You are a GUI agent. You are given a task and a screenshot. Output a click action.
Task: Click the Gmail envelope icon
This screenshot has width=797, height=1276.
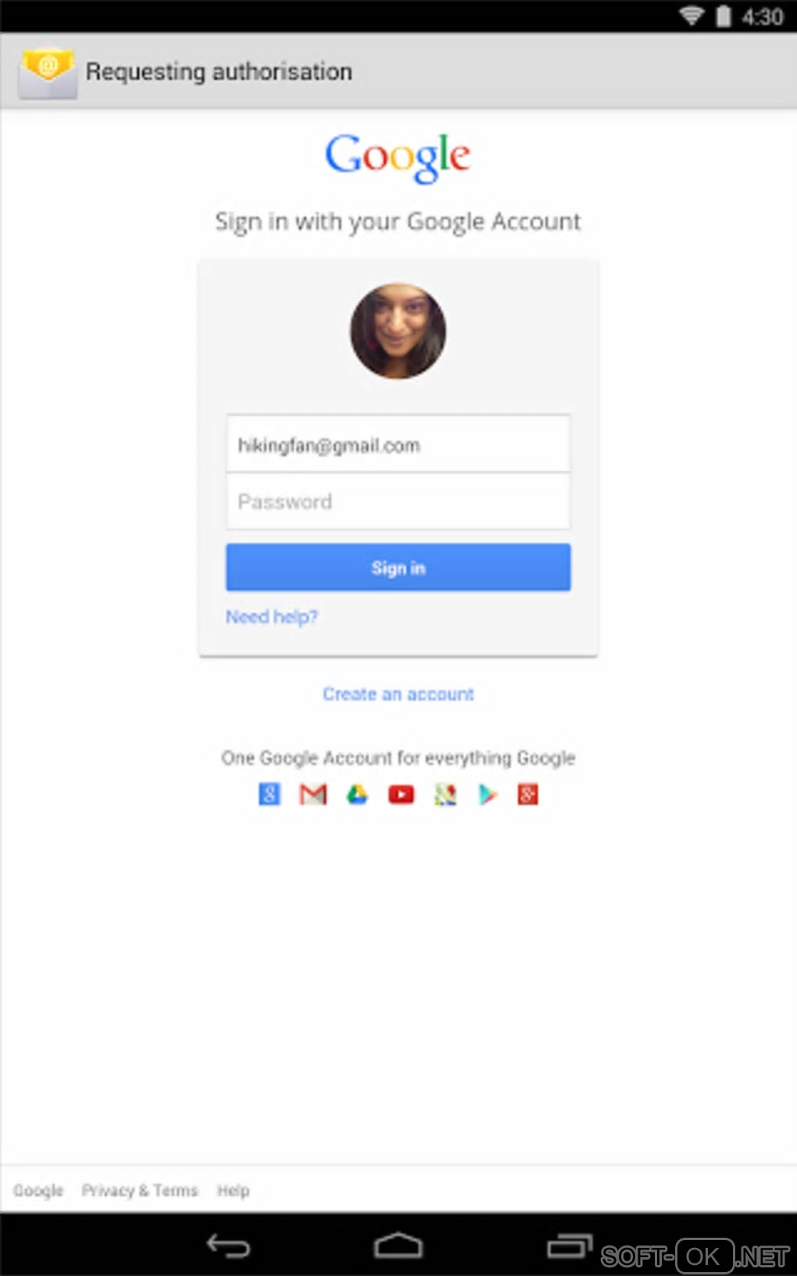[x=313, y=794]
